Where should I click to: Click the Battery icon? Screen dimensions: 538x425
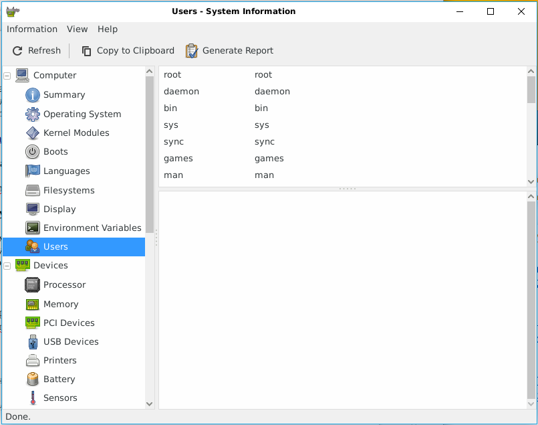click(33, 379)
